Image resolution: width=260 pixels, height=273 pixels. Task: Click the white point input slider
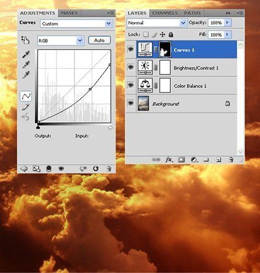(x=110, y=128)
